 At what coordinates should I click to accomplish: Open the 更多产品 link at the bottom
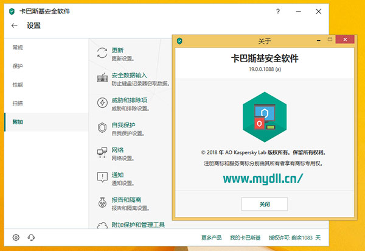(211, 238)
